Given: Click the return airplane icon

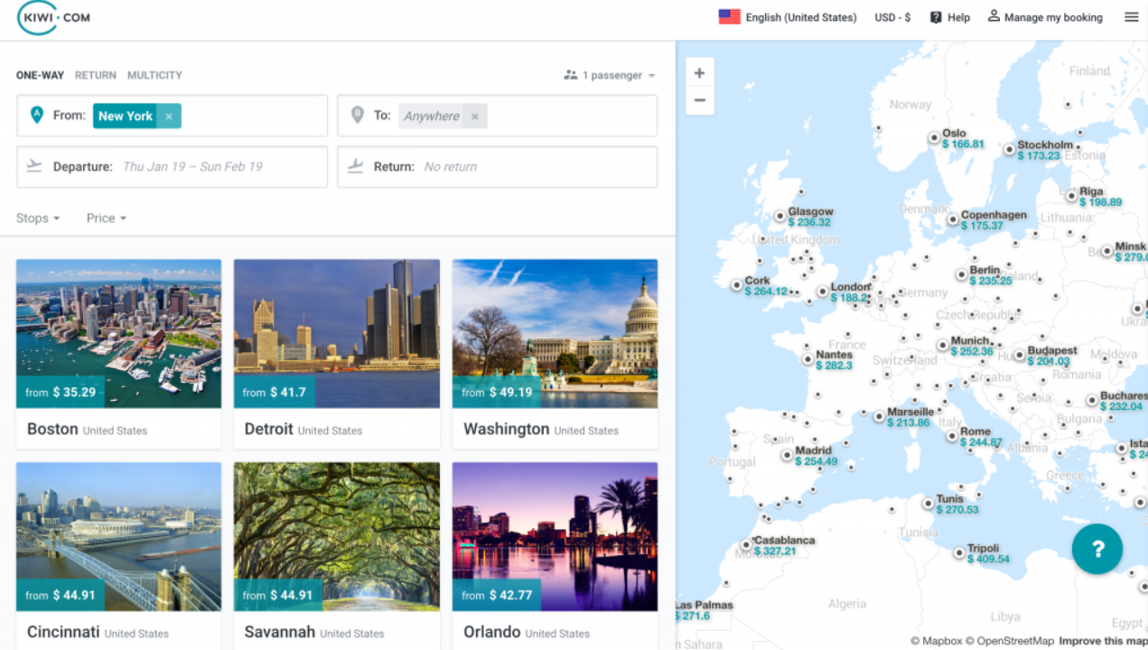Looking at the screenshot, I should [x=356, y=166].
